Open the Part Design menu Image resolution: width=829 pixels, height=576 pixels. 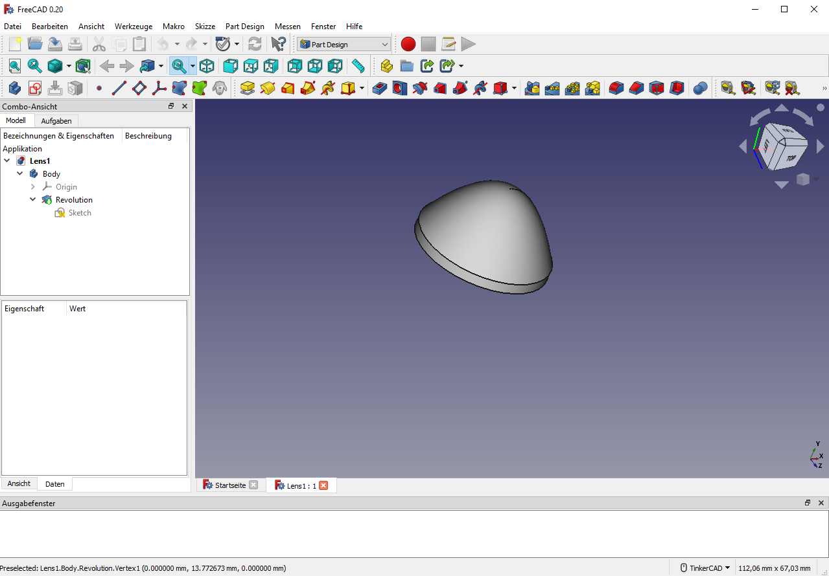pyautogui.click(x=244, y=27)
